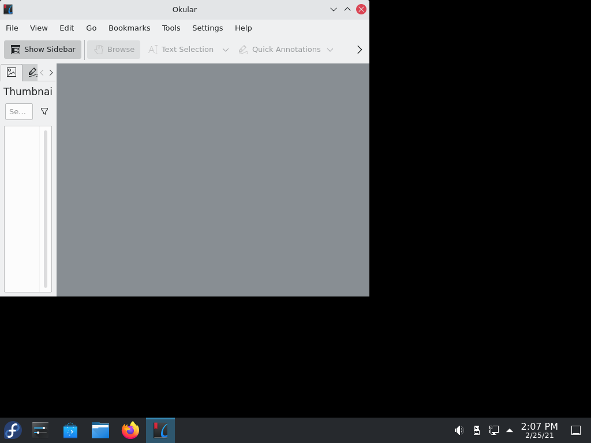The width and height of the screenshot is (591, 443).
Task: Open the Quick Annotations tool
Action: pos(280,50)
